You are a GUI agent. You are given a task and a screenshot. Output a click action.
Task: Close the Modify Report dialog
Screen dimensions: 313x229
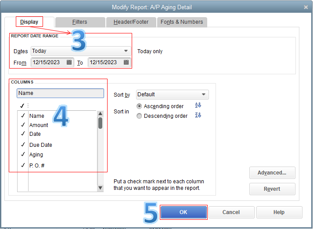(x=306, y=7)
